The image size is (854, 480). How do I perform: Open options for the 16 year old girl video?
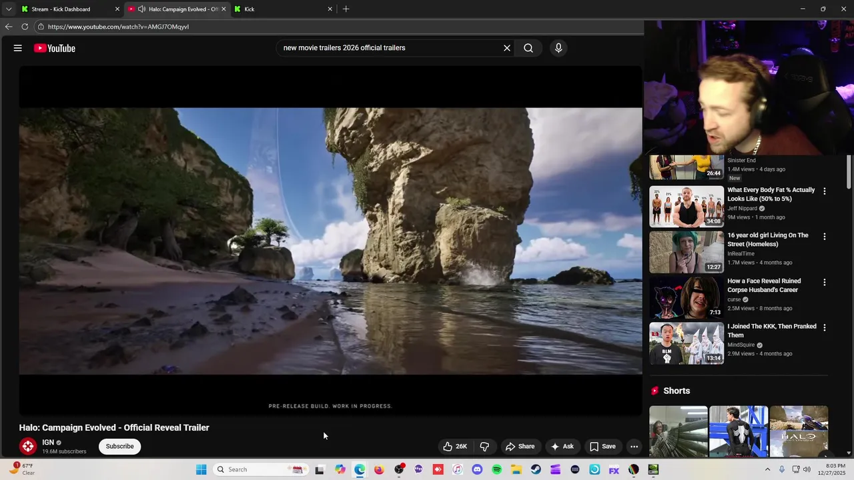click(824, 237)
